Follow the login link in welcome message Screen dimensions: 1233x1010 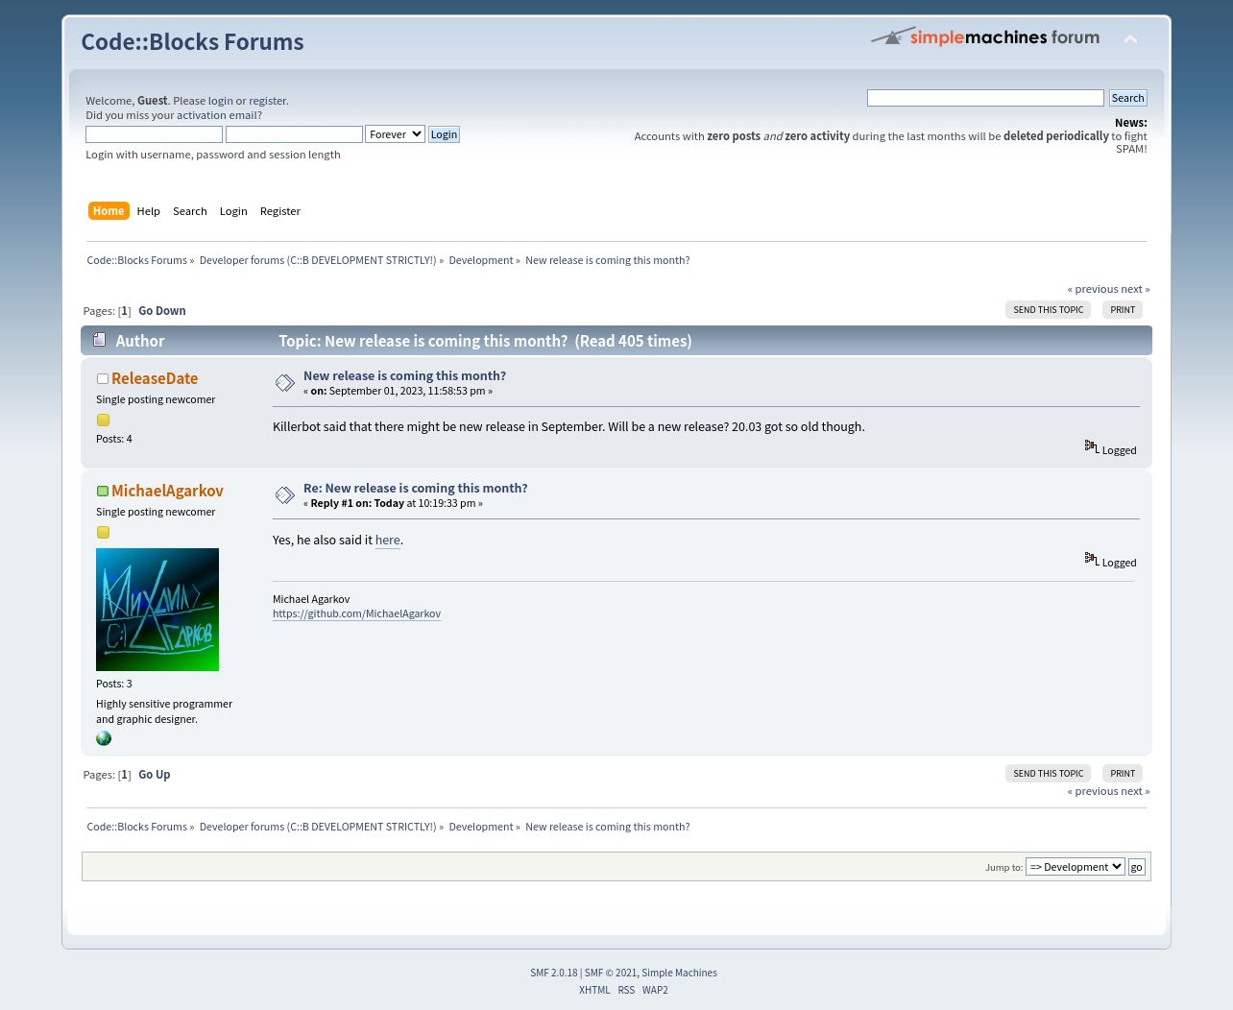221,101
